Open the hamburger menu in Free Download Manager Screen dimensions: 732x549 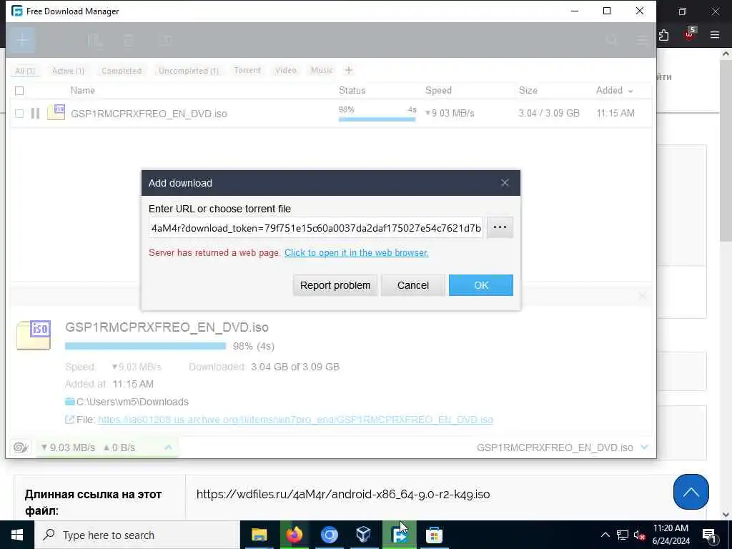coord(643,41)
